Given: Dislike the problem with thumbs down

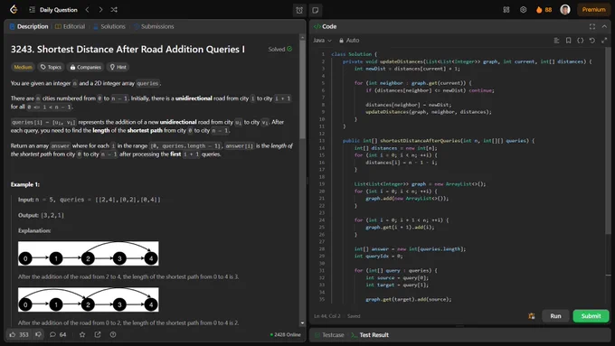Looking at the screenshot, I should (38, 334).
